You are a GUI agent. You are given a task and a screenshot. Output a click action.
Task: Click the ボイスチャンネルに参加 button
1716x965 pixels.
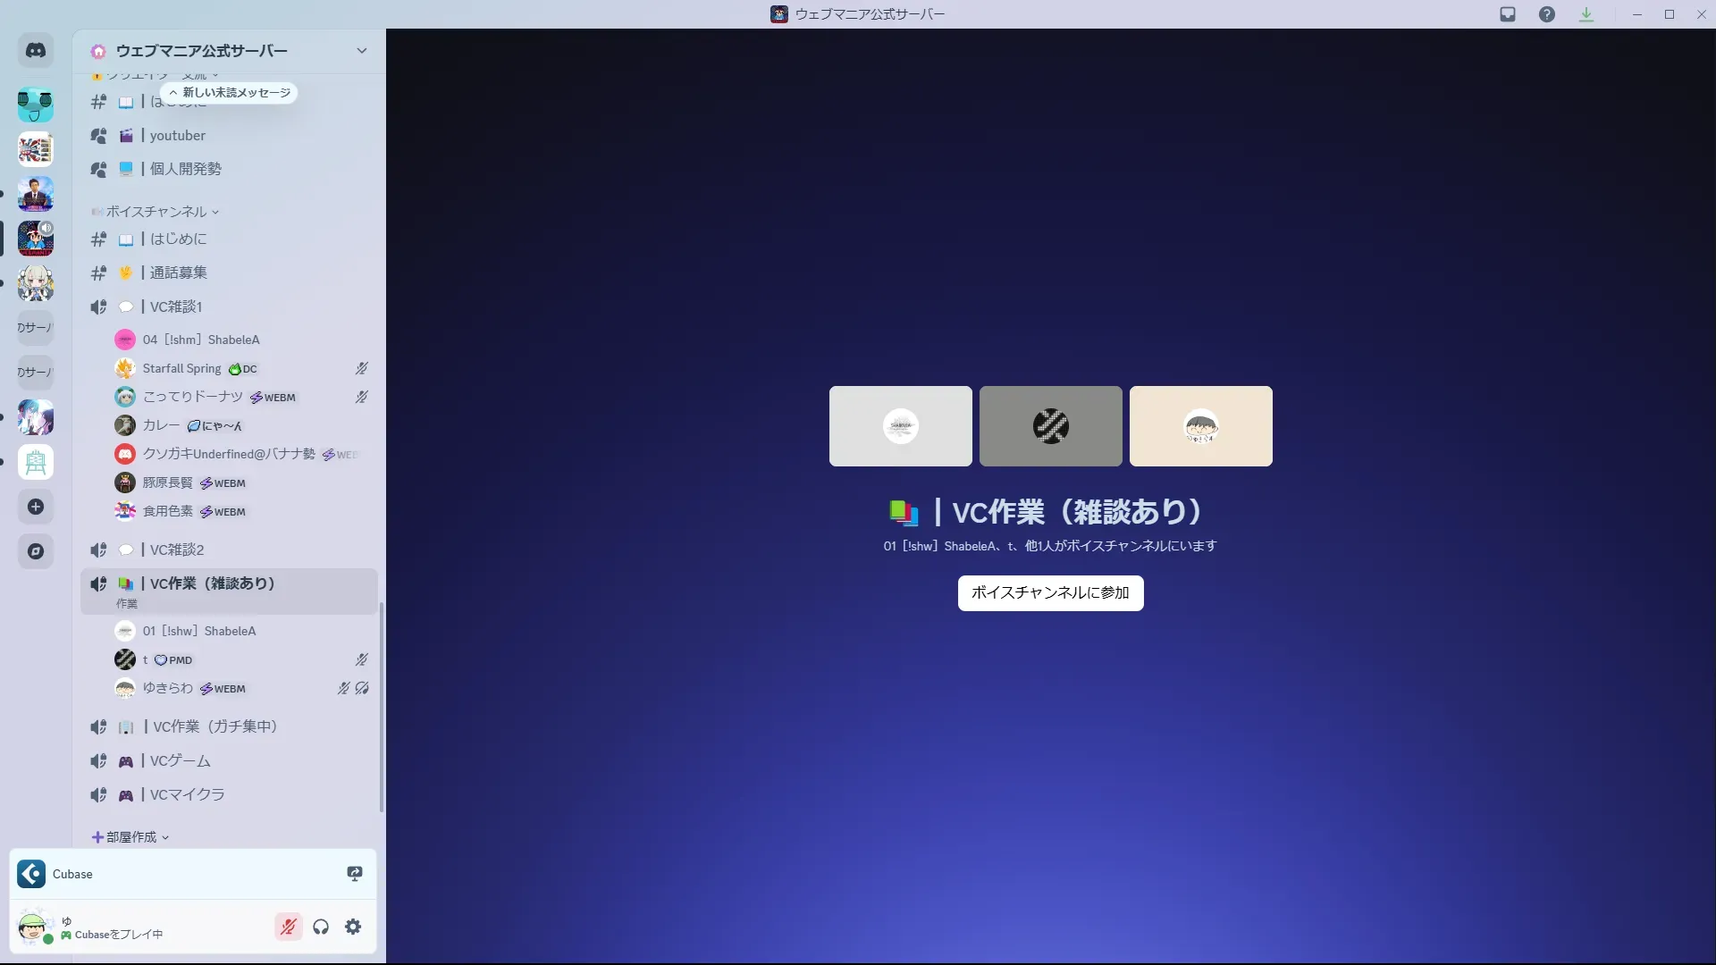pyautogui.click(x=1050, y=592)
